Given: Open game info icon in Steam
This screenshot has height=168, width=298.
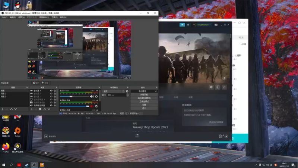Looking at the screenshot, I should point(218,87).
